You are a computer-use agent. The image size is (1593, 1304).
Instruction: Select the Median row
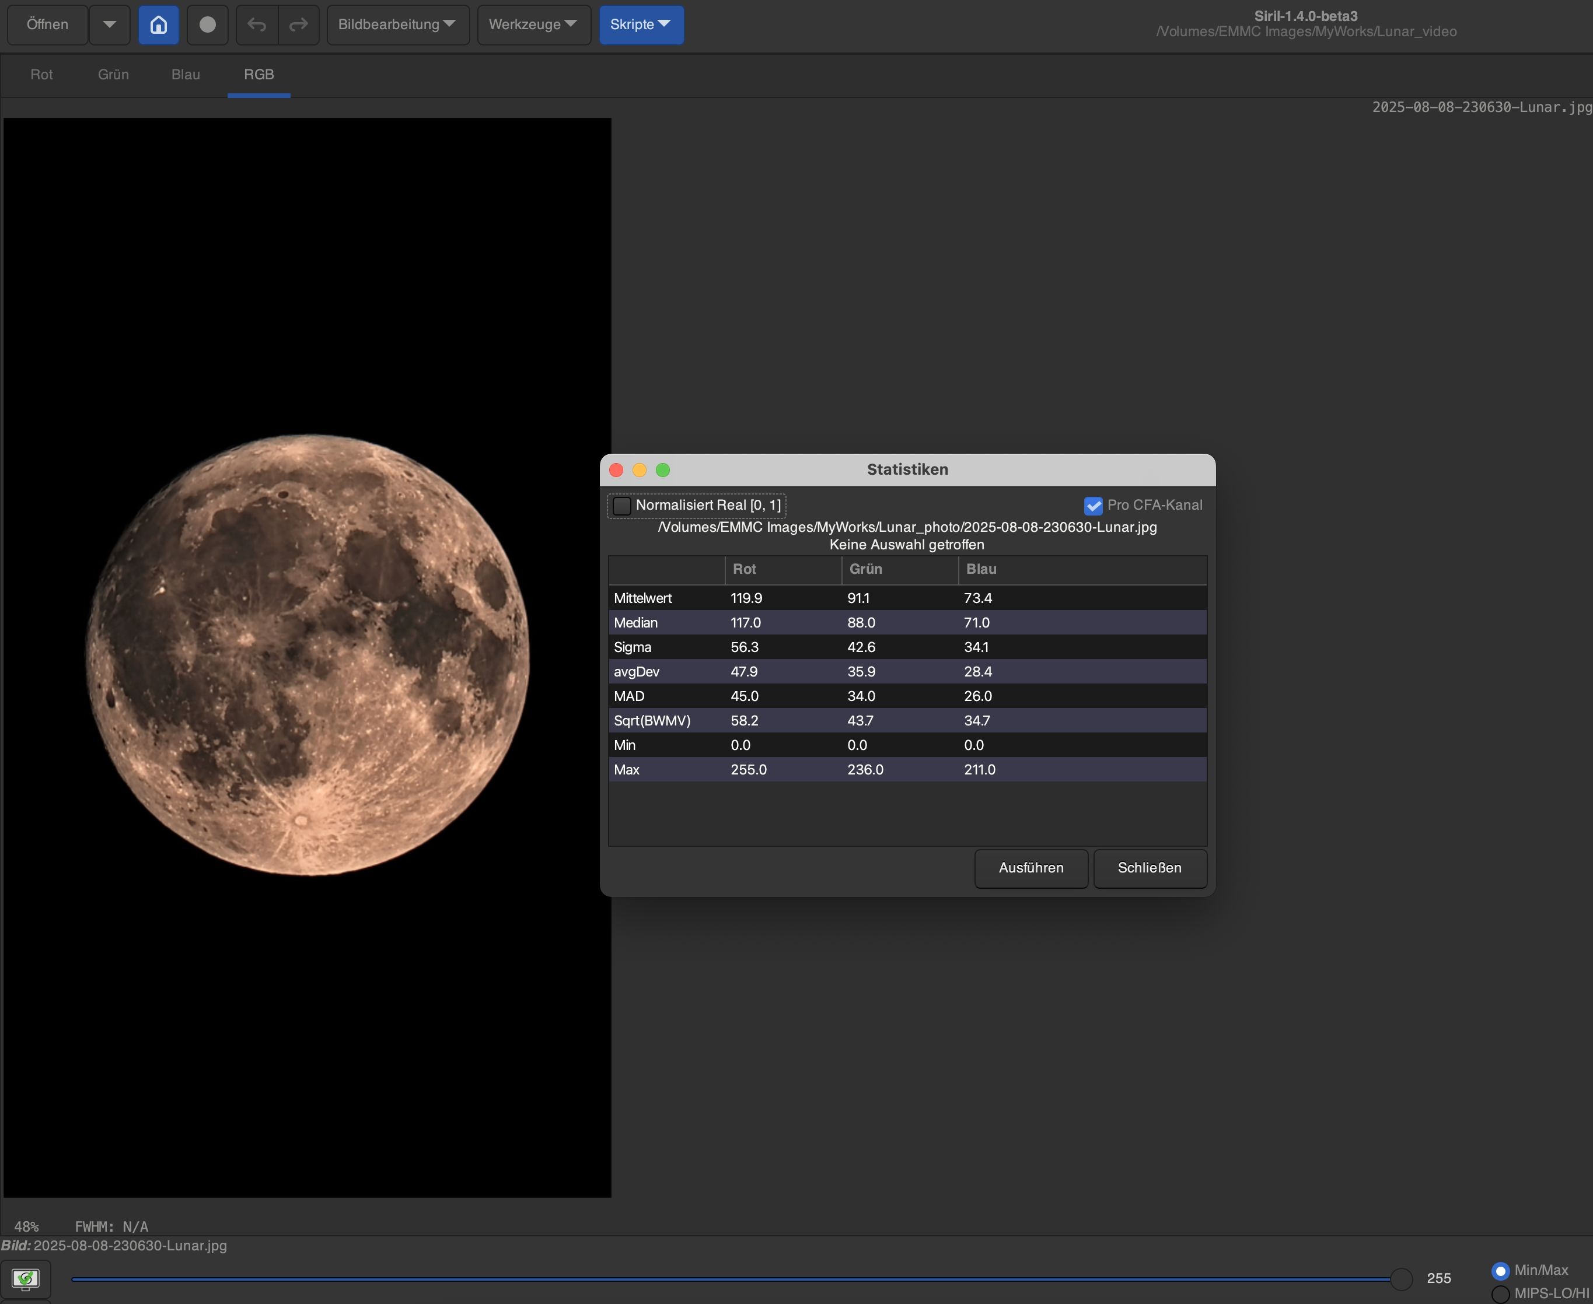(x=908, y=623)
